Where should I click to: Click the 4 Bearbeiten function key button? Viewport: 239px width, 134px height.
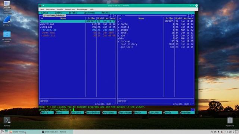pos(93,112)
